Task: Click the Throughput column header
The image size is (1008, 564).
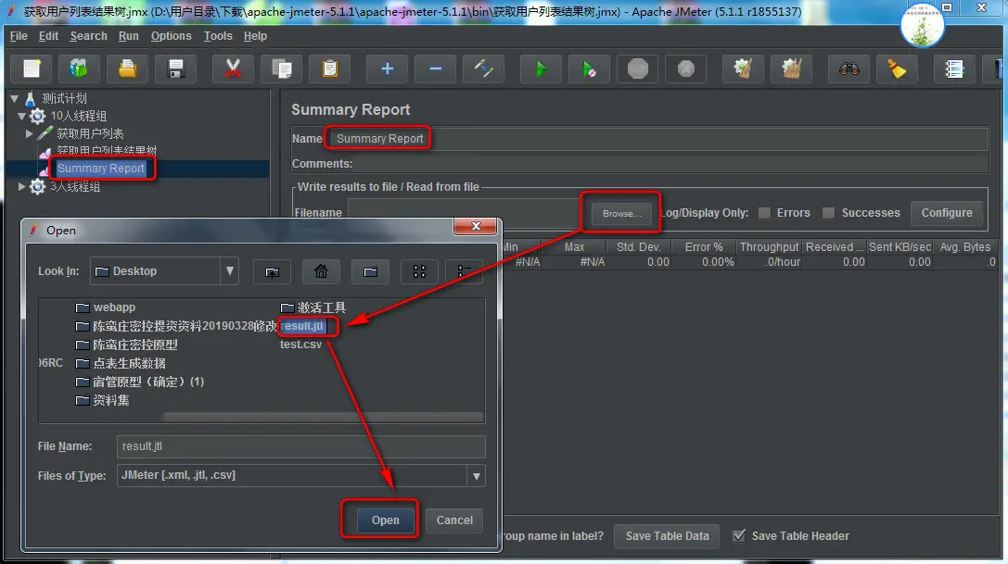Action: pos(769,246)
